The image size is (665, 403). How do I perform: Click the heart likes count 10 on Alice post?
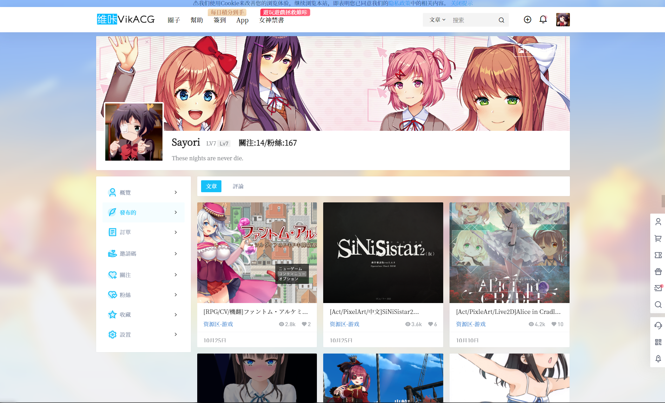click(557, 324)
